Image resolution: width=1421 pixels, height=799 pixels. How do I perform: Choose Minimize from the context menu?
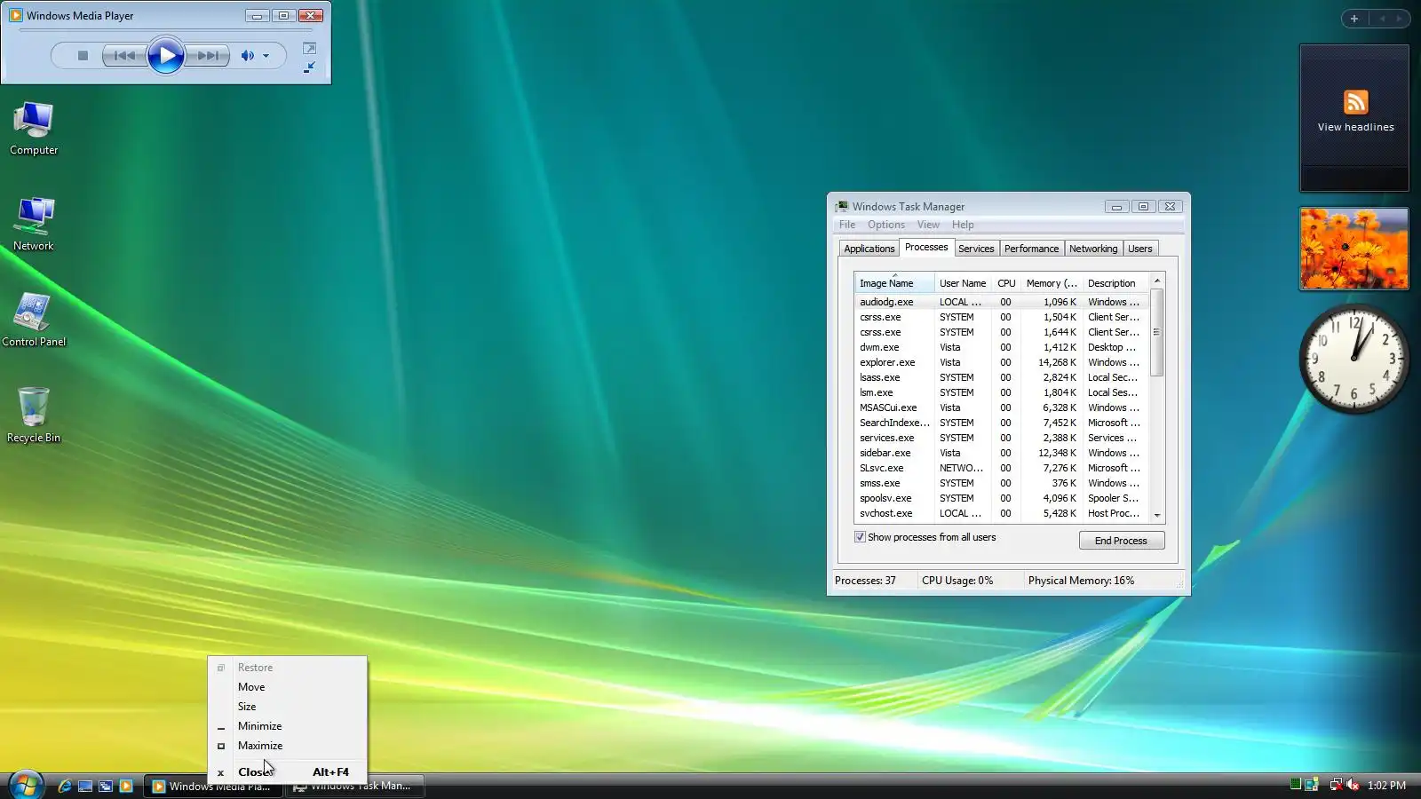point(287,726)
